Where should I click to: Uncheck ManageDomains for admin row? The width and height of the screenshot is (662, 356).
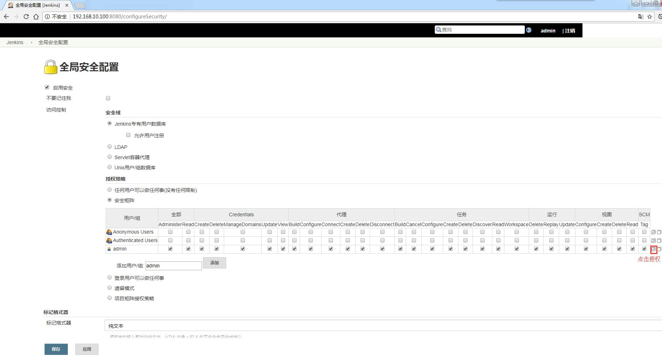[243, 249]
